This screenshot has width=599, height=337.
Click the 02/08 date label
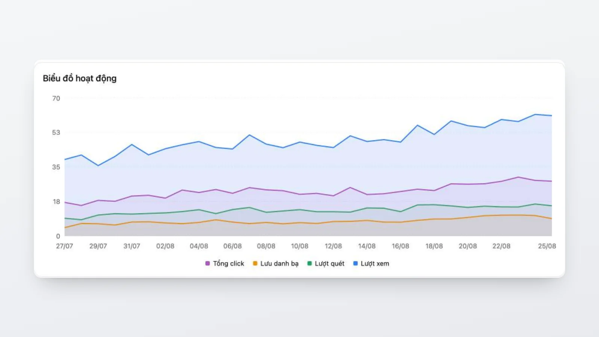click(165, 246)
